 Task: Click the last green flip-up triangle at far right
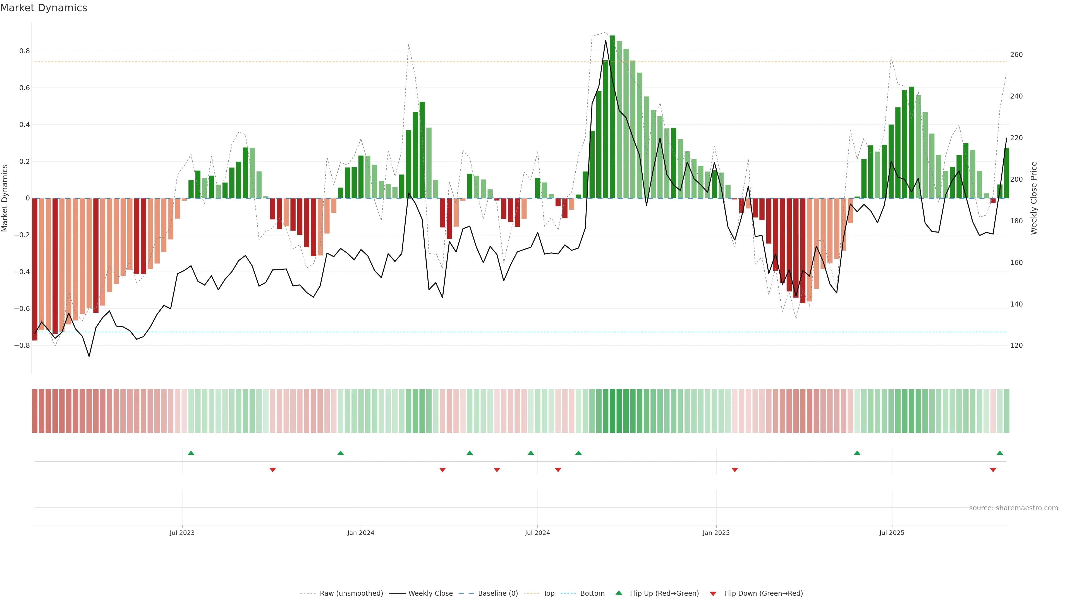pyautogui.click(x=1000, y=453)
